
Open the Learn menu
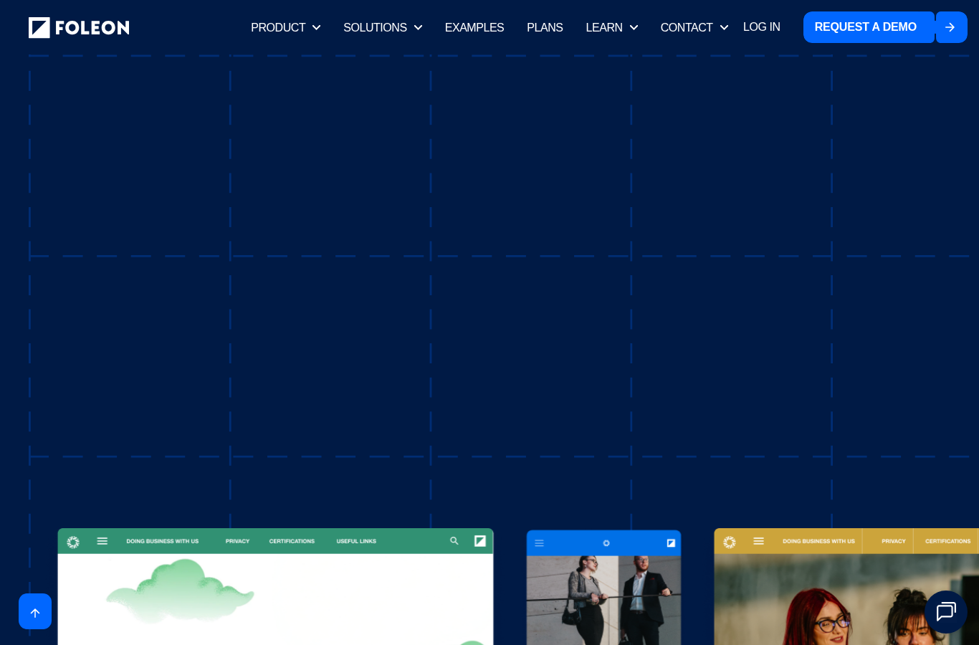click(604, 27)
